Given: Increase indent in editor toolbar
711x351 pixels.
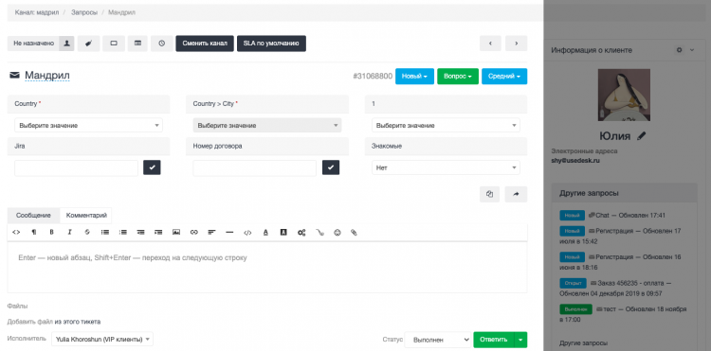Looking at the screenshot, I should coord(158,232).
